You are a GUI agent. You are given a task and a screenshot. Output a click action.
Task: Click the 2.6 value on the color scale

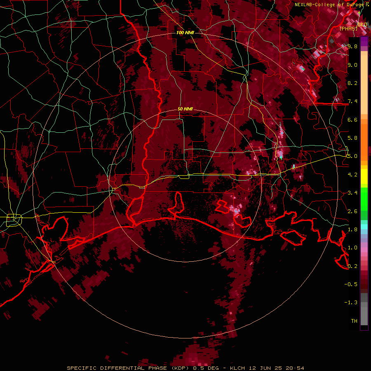[x=352, y=211]
